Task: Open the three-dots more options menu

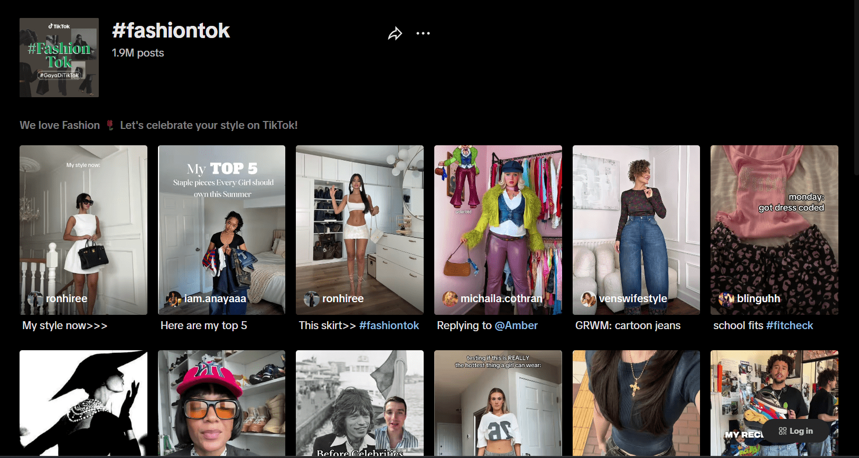Action: point(423,33)
